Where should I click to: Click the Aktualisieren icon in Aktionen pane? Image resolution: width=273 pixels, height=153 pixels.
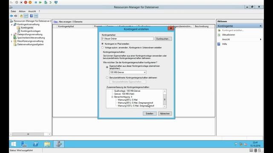(219, 35)
